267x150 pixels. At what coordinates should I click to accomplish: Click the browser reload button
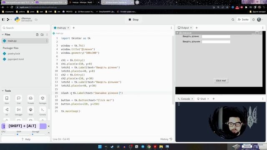[x=12, y=7]
